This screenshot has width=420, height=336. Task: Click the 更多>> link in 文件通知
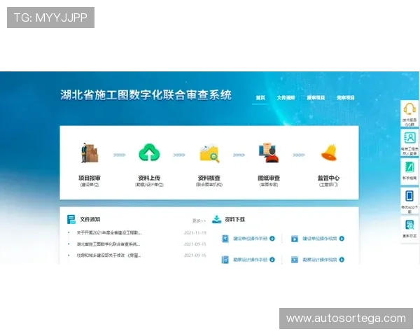[x=199, y=220]
